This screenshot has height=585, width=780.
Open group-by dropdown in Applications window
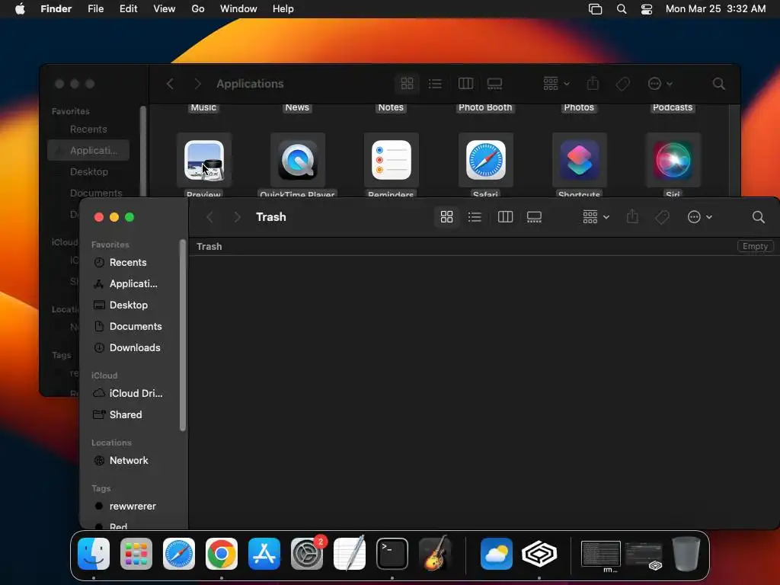click(556, 84)
